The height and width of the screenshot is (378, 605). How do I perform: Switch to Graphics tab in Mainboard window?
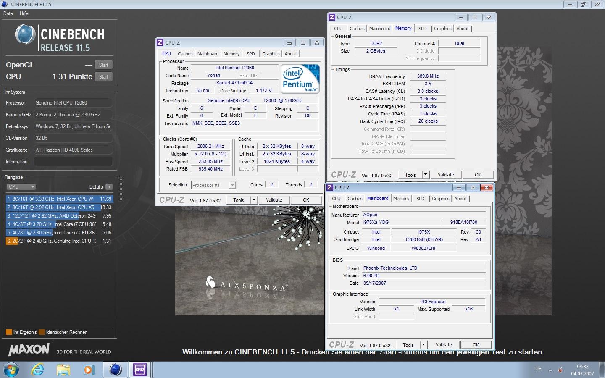[441, 199]
